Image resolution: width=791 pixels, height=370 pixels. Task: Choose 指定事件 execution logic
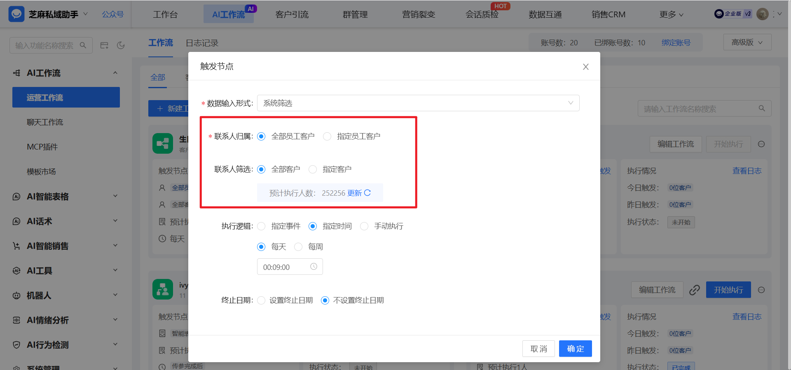click(261, 226)
